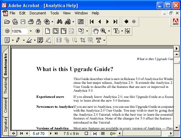Viewport: 181px width, 138px height.
Task: Open the TouchUp Text tool dropdown
Action: [104, 40]
